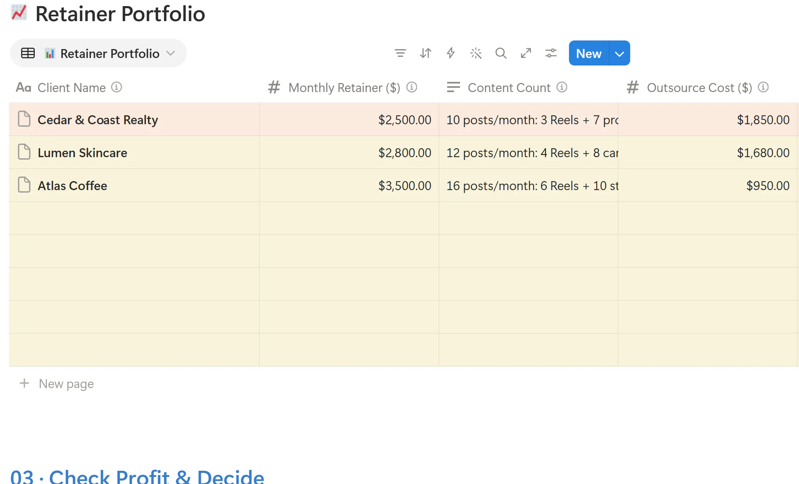Click the table view icon in tab
The width and height of the screenshot is (799, 484).
(28, 53)
